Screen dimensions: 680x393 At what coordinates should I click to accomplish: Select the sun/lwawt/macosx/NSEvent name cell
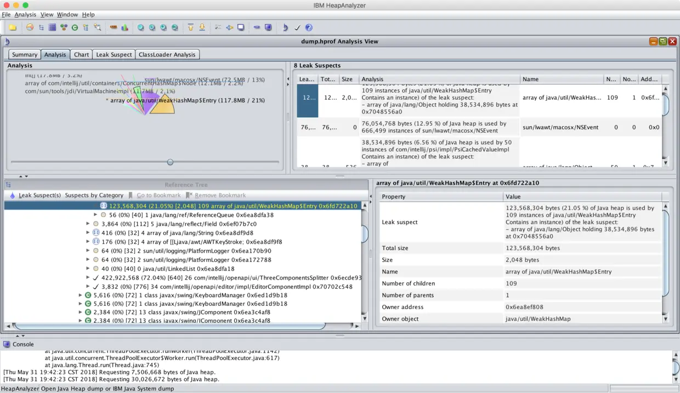(x=562, y=127)
